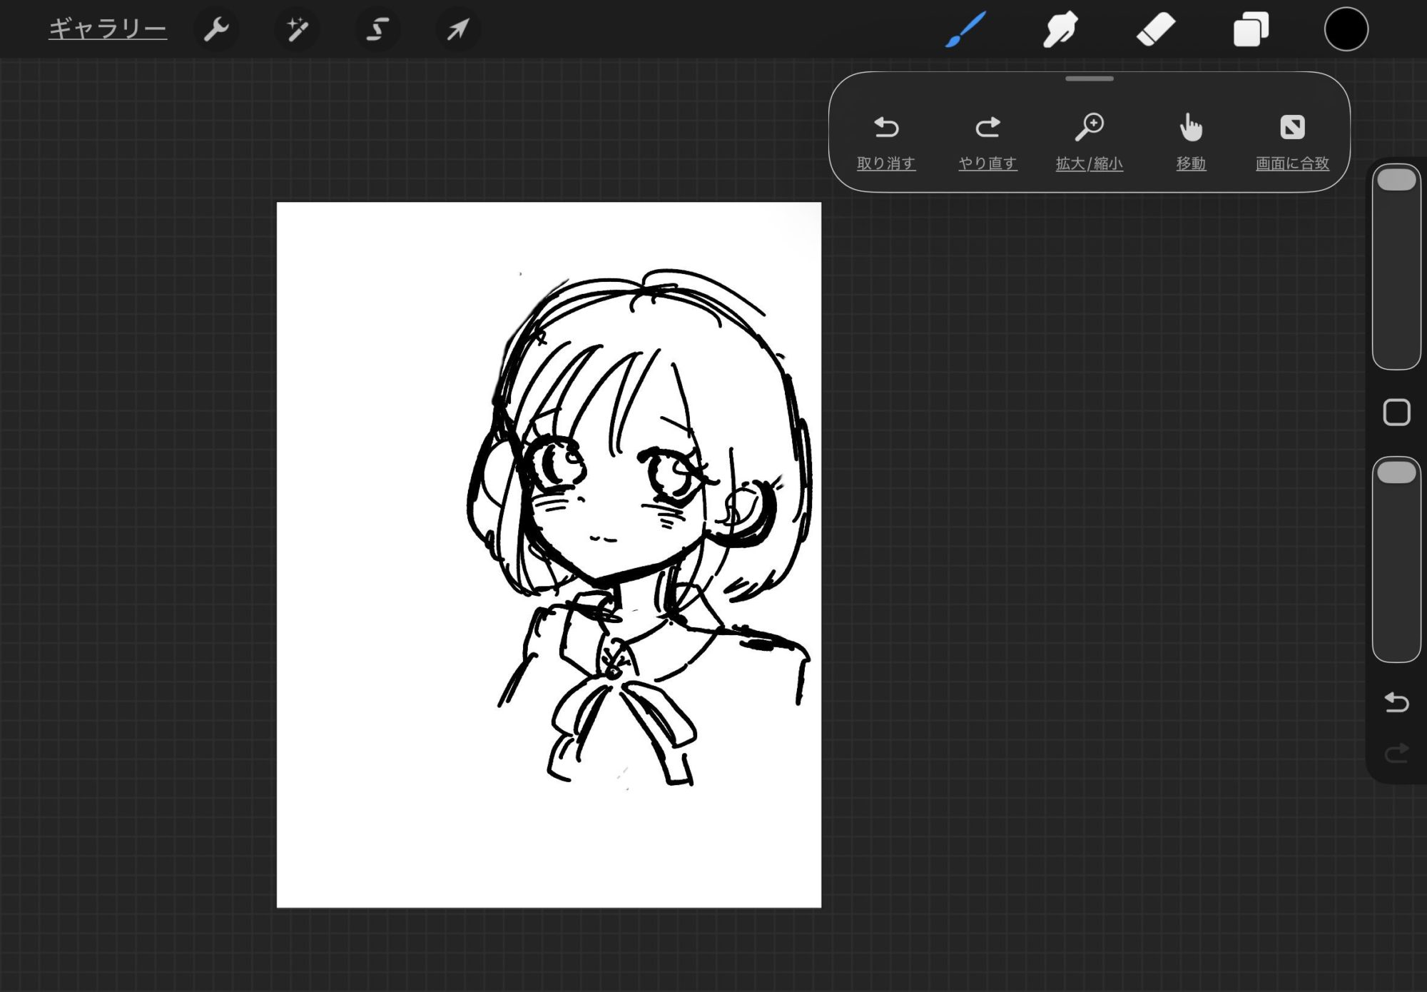Click the brush opacity slider handle

pos(1396,472)
